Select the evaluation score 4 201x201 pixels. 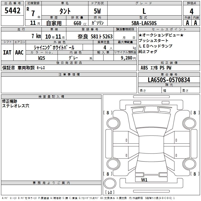pos(191,11)
